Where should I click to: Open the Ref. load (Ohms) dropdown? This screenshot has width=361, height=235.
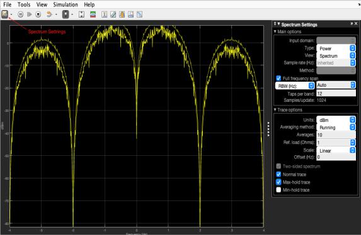click(x=336, y=143)
